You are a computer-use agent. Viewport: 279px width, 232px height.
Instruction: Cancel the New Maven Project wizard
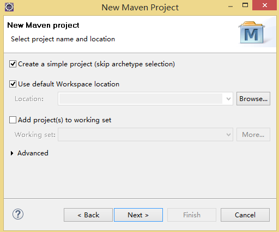pyautogui.click(x=245, y=215)
